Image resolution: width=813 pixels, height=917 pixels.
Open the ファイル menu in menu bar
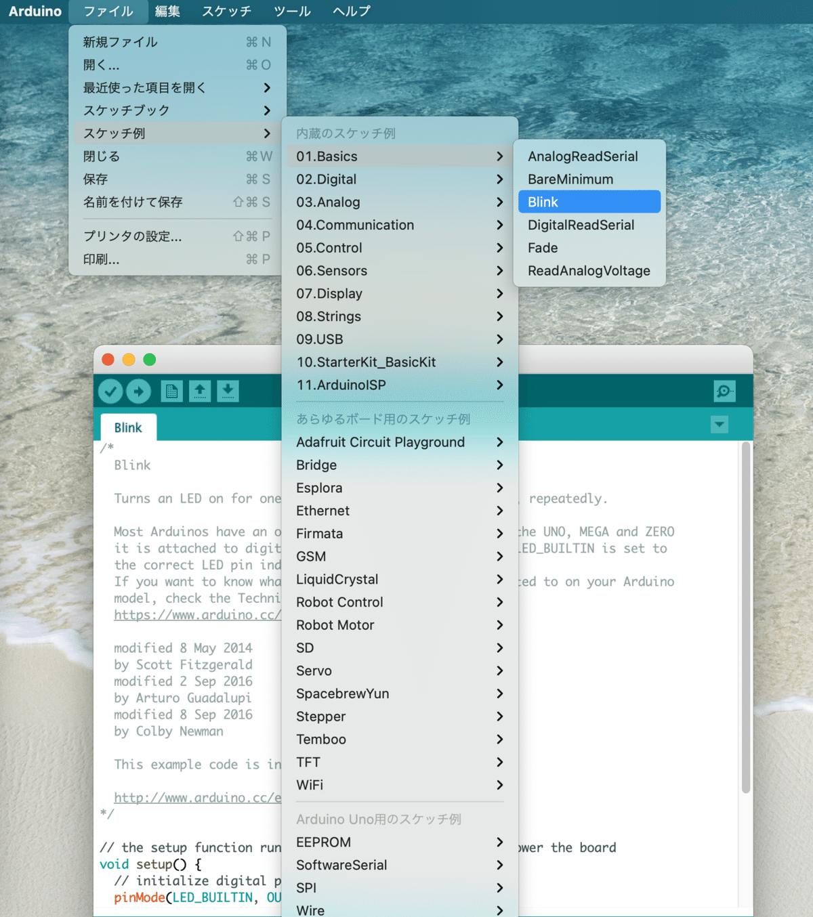(x=108, y=11)
